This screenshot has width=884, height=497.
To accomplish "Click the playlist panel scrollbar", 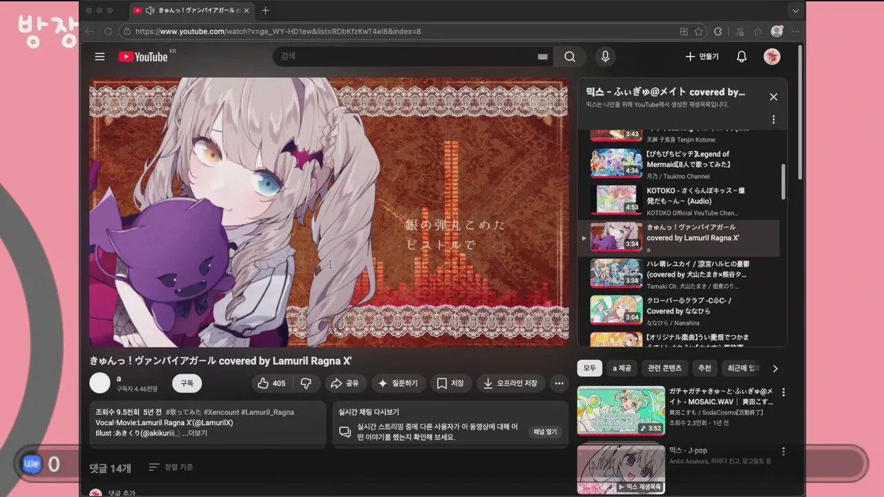I will click(x=783, y=182).
